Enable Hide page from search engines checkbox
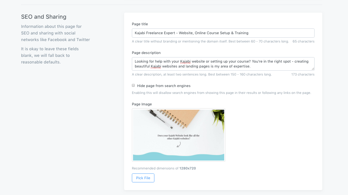 tap(133, 86)
